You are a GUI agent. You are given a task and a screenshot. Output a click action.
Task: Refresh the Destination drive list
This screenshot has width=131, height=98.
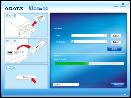tap(116, 42)
